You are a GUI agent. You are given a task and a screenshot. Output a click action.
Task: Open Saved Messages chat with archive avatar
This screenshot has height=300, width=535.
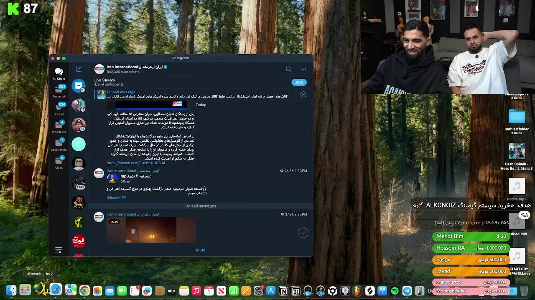[x=79, y=86]
